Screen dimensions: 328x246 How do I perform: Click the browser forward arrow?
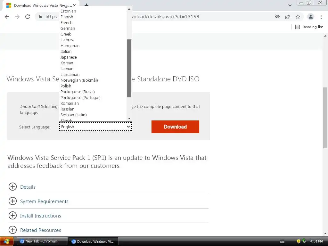click(17, 17)
